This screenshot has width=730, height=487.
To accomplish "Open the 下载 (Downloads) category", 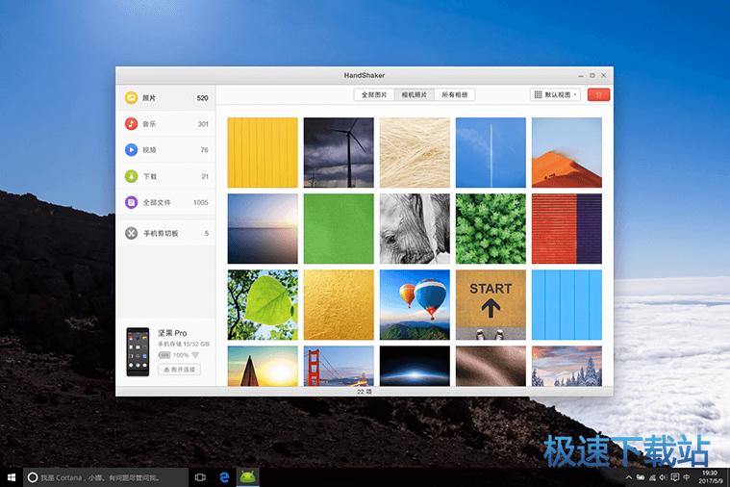I will click(164, 176).
